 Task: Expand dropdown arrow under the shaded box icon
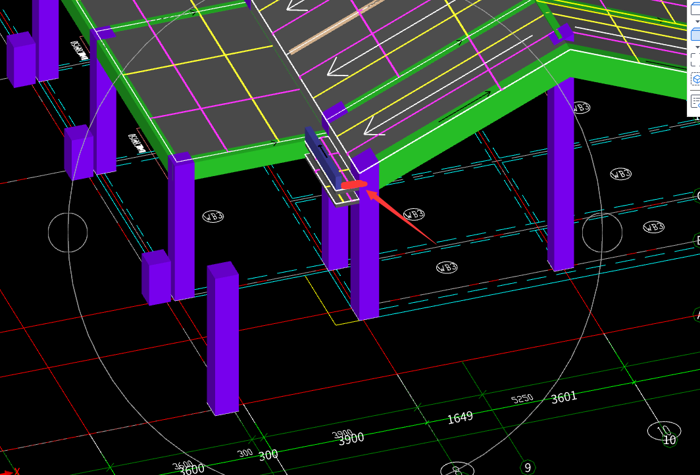[697, 47]
